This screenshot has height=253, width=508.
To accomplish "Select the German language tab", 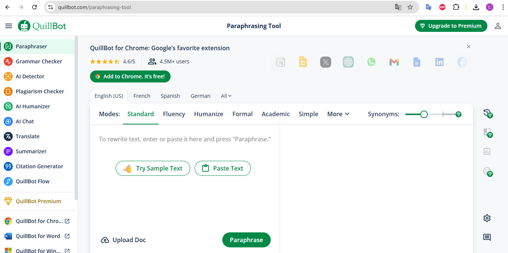I will (x=201, y=96).
